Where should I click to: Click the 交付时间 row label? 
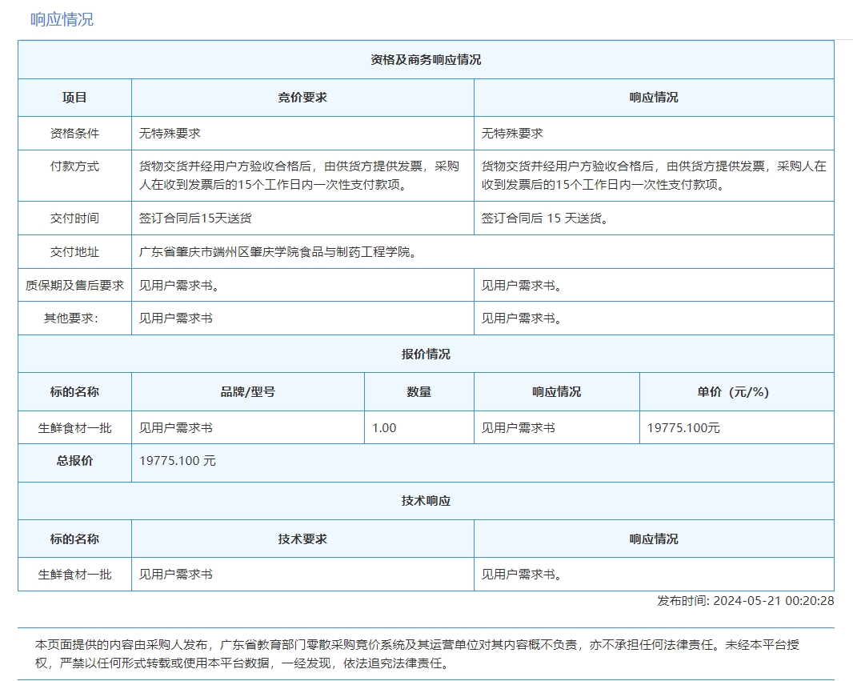pyautogui.click(x=74, y=218)
